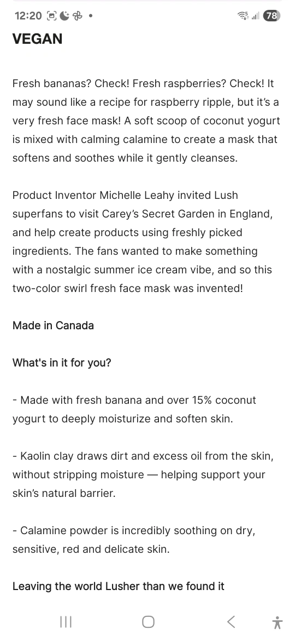This screenshot has width=295, height=641.
Task: Tap the fresh banana and coconut yogurt bullet
Action: [134, 409]
